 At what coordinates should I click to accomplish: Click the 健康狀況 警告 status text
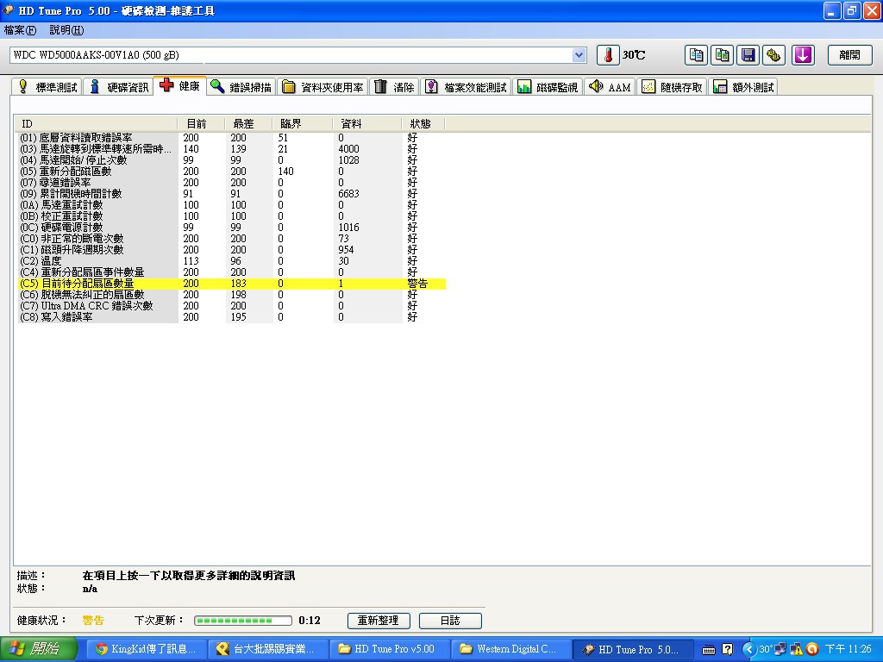(x=93, y=621)
